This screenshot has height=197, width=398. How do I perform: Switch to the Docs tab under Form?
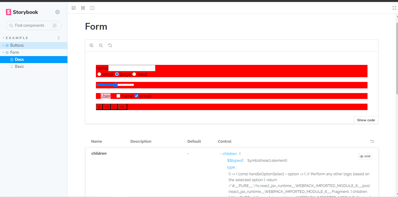(x=19, y=59)
